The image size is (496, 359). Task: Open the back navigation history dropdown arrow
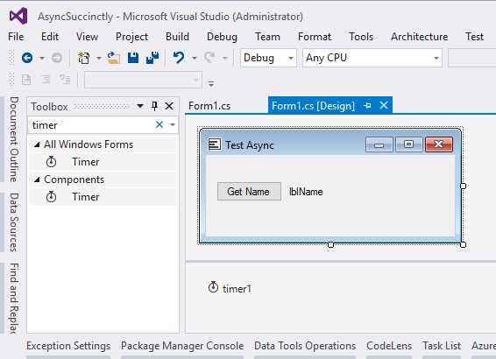pos(42,58)
